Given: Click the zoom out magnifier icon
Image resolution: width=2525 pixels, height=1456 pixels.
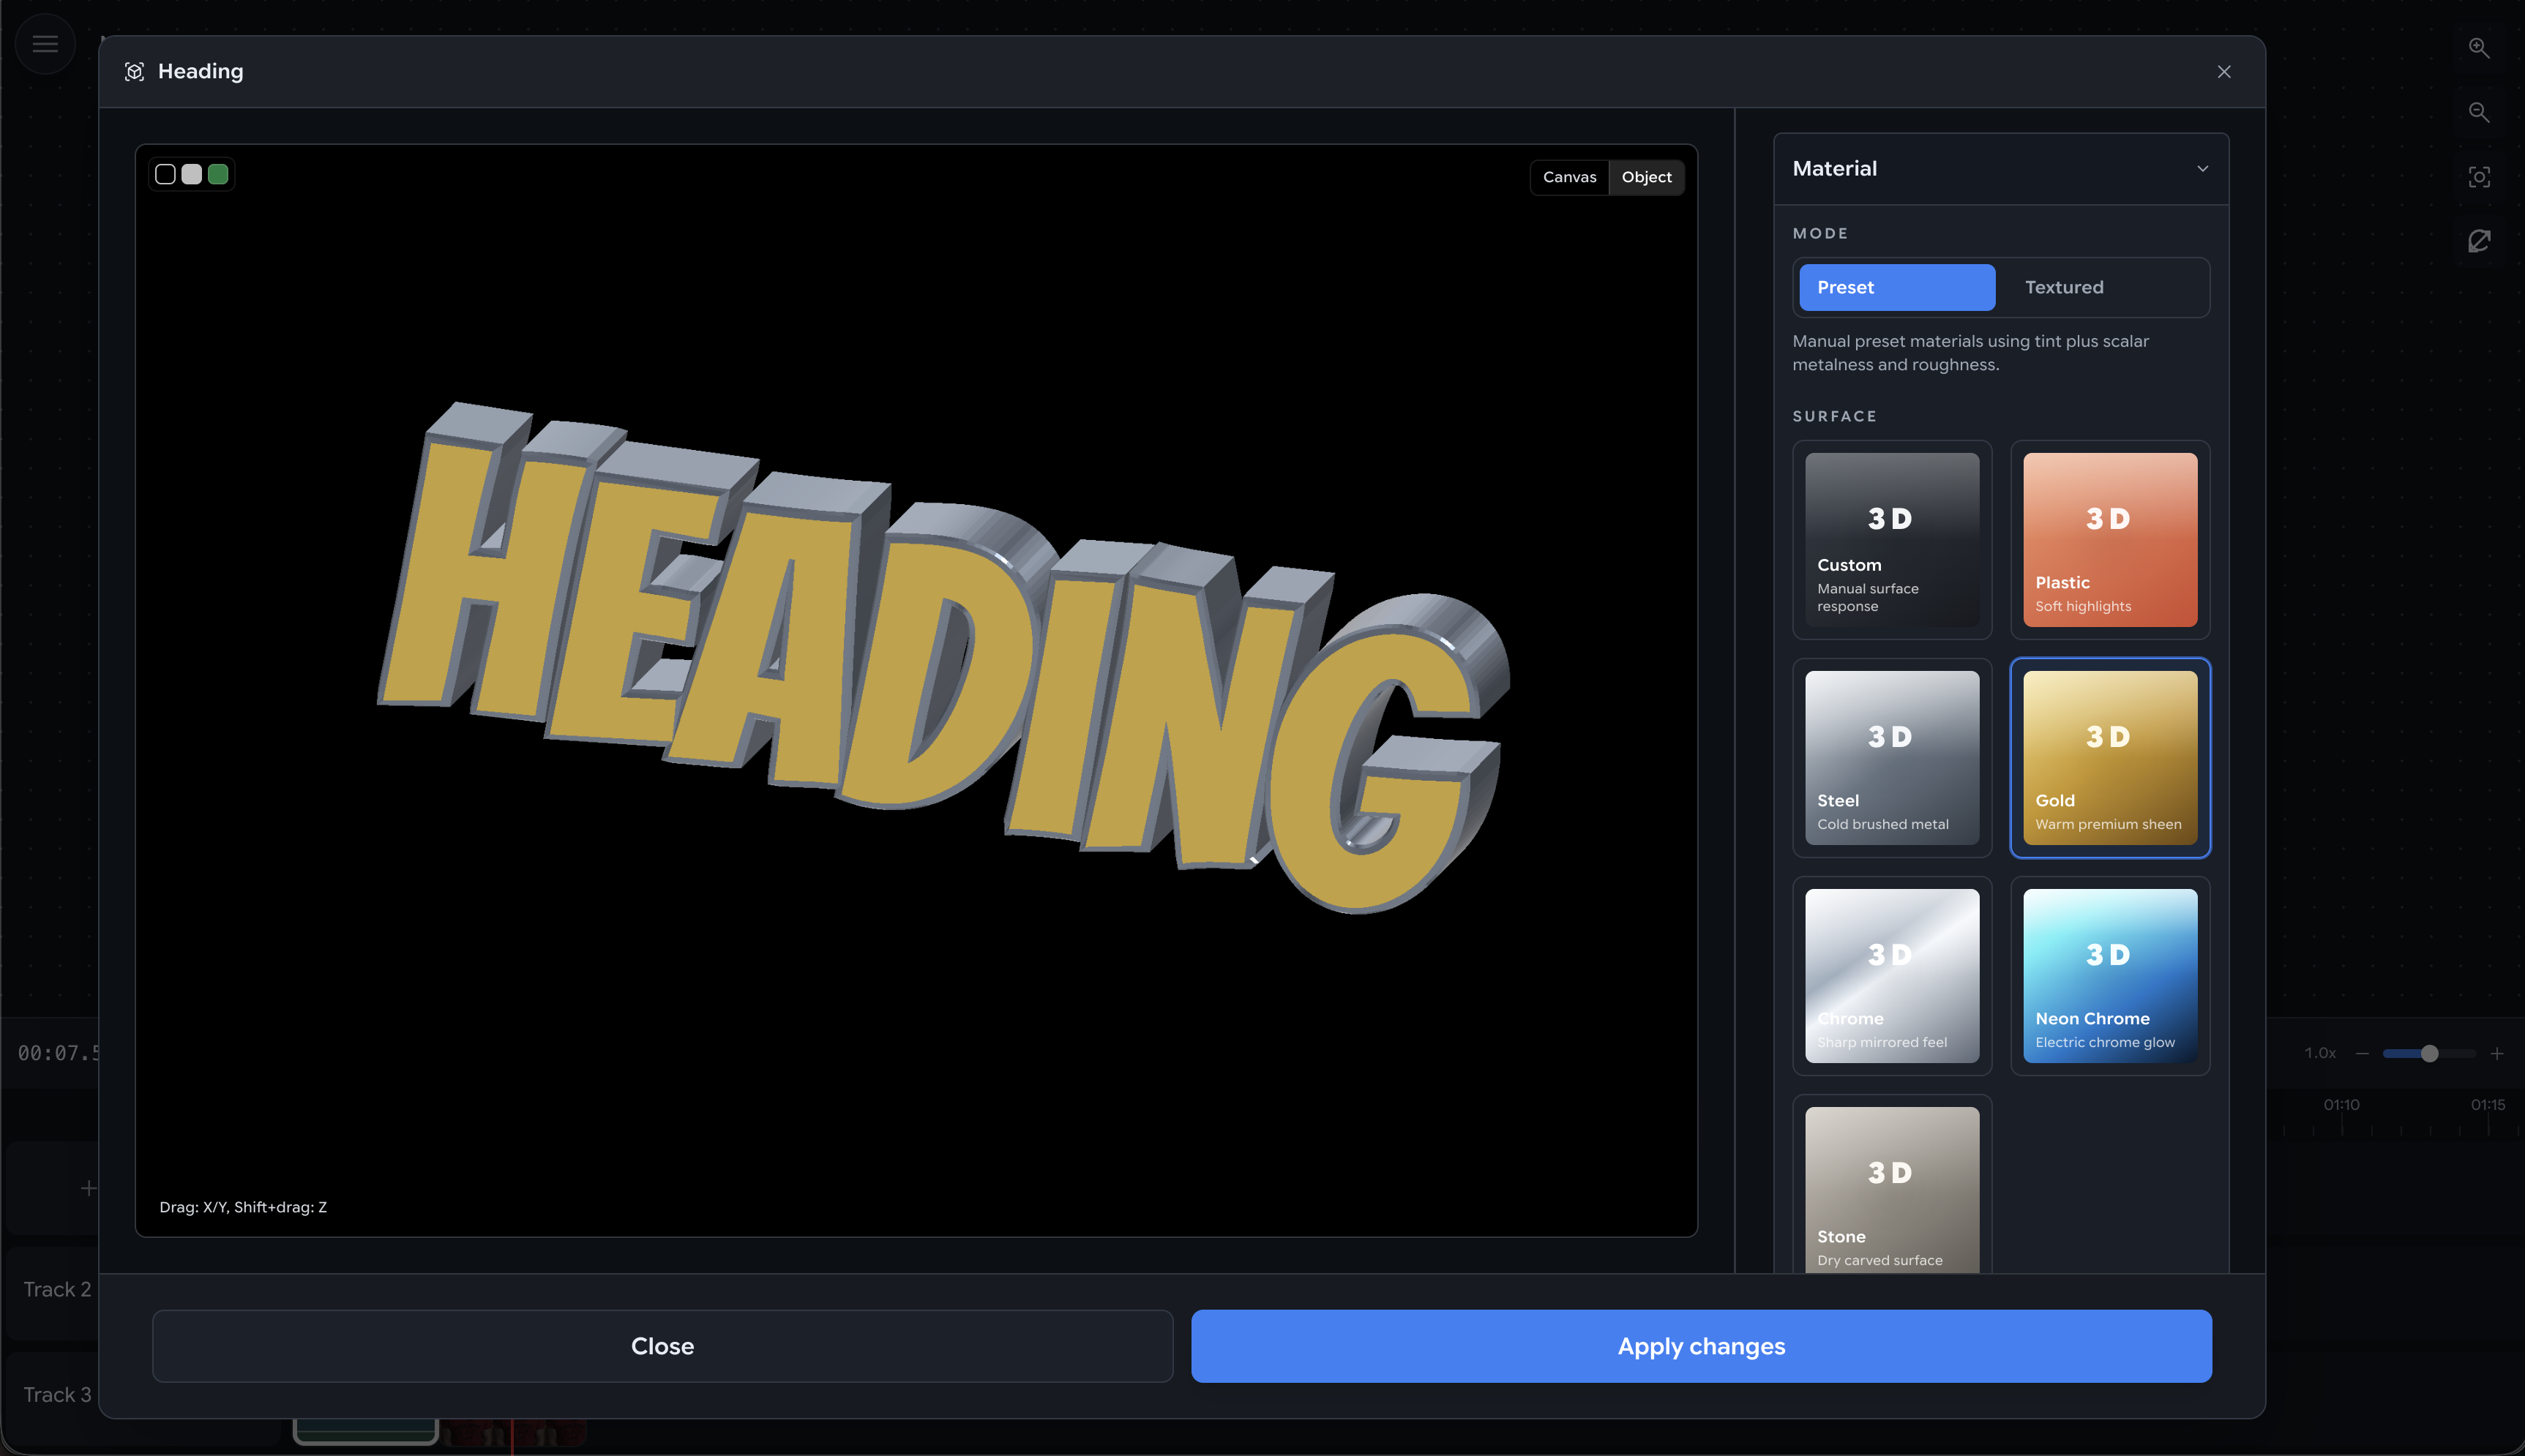Looking at the screenshot, I should 2478,112.
